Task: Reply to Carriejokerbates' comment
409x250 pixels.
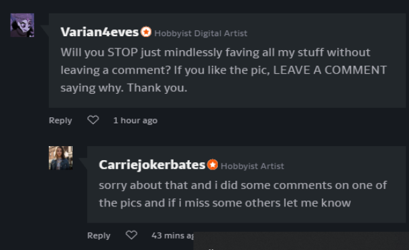Action: click(x=99, y=235)
